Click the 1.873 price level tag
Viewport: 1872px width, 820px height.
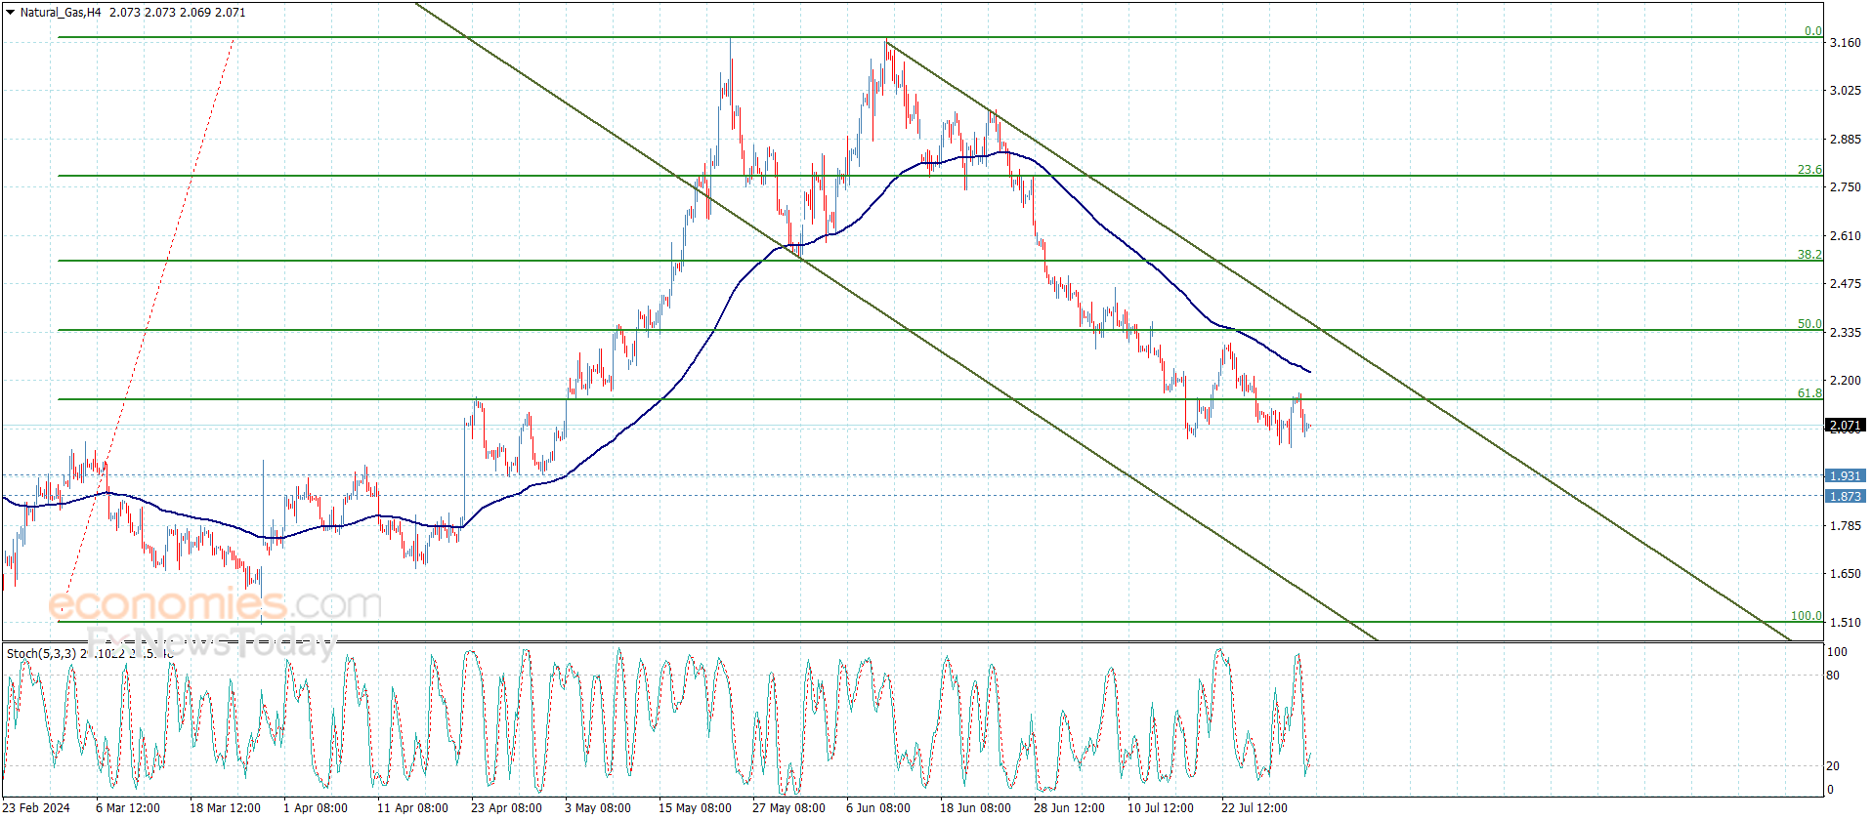pos(1845,496)
